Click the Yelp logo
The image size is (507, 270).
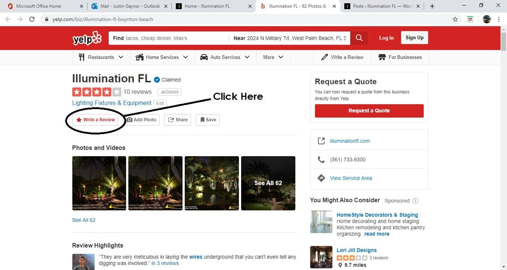point(87,38)
